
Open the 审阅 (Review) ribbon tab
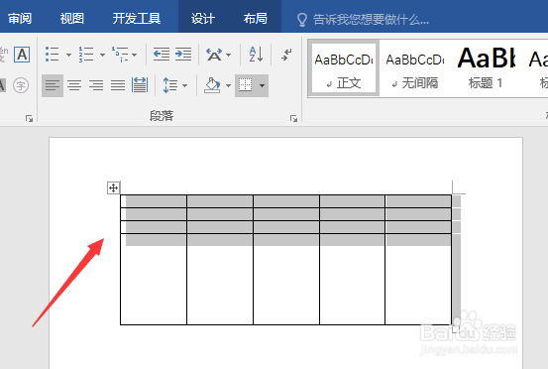(20, 18)
